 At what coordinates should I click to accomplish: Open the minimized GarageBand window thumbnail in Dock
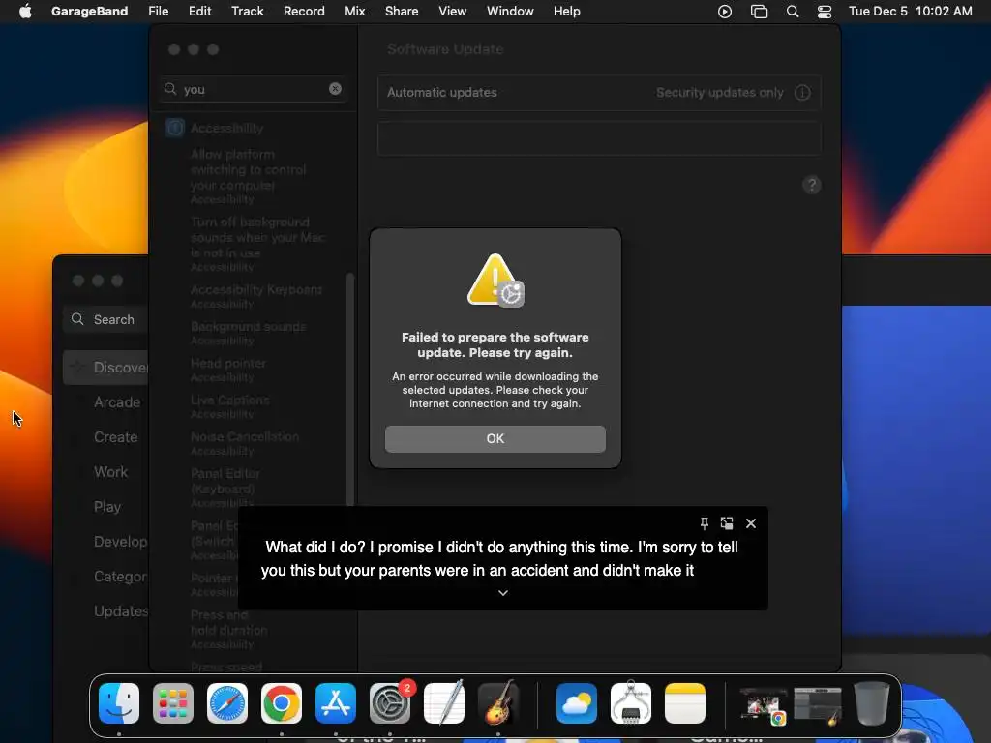pyautogui.click(x=817, y=705)
